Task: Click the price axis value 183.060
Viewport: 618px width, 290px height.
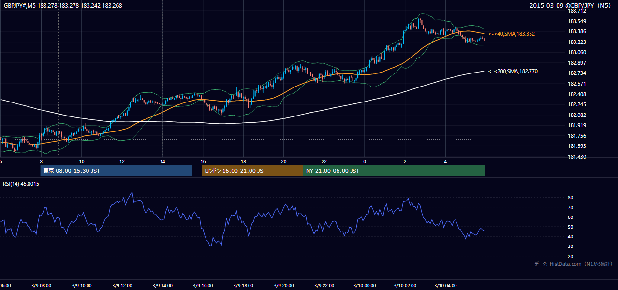Action: pos(576,52)
